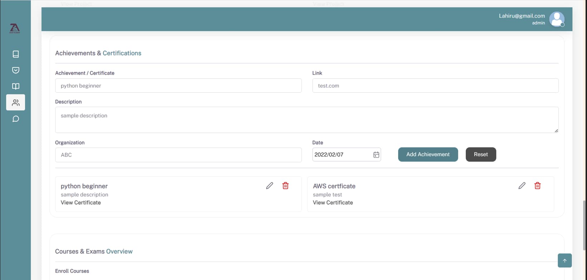Click the Lahiru@gmail.com account text
The width and height of the screenshot is (587, 280).
pyautogui.click(x=522, y=16)
